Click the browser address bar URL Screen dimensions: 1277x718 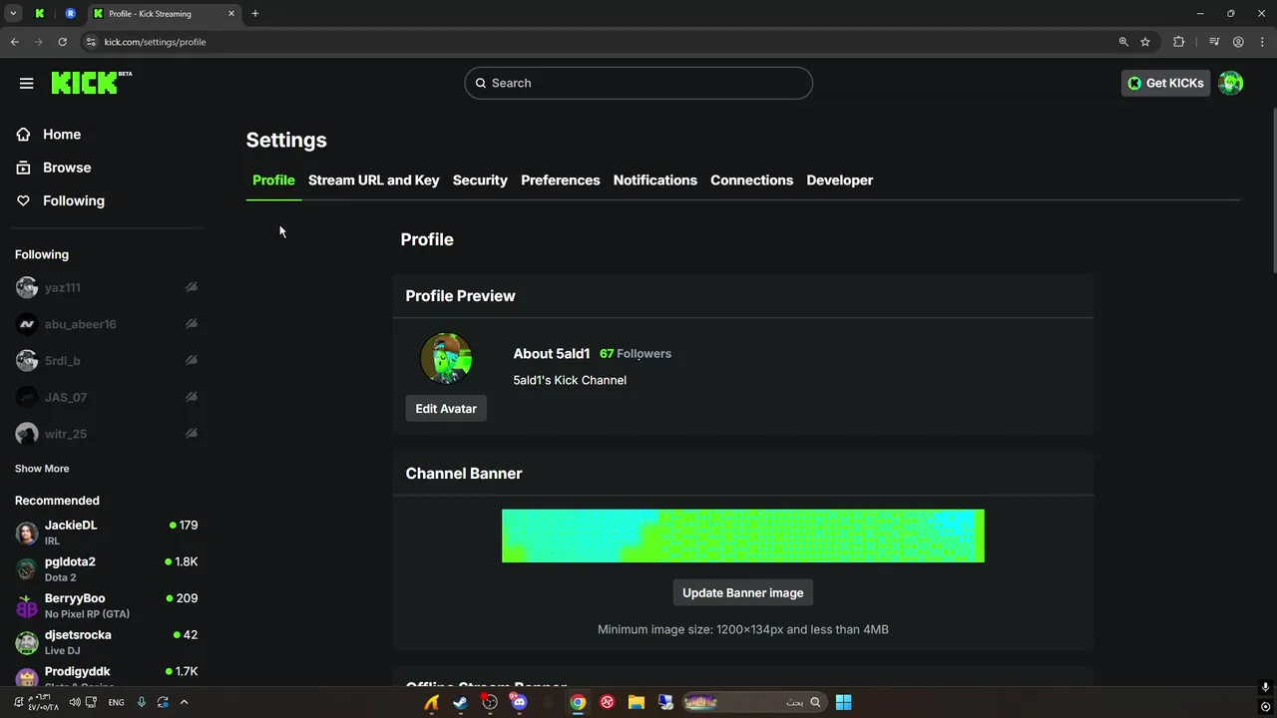click(x=156, y=42)
